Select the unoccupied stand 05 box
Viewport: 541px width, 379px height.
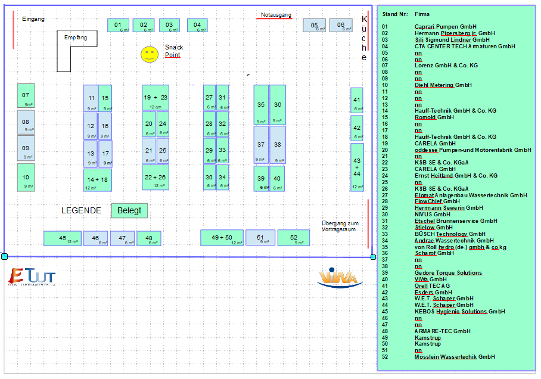tap(315, 25)
